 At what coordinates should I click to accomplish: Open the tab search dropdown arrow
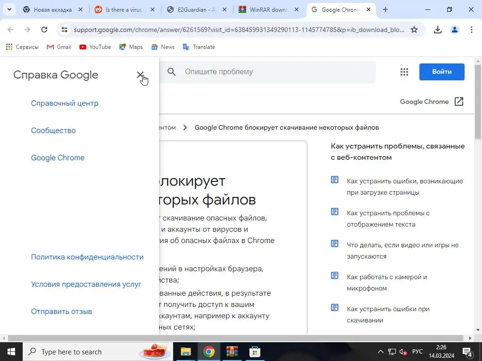[9, 10]
